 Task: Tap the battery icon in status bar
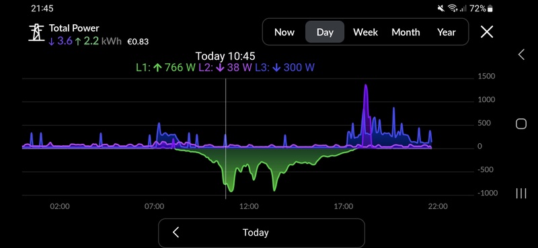tap(490, 9)
